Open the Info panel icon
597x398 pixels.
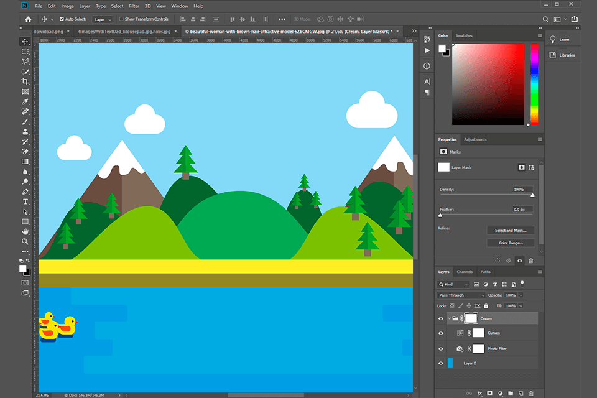pyautogui.click(x=427, y=66)
